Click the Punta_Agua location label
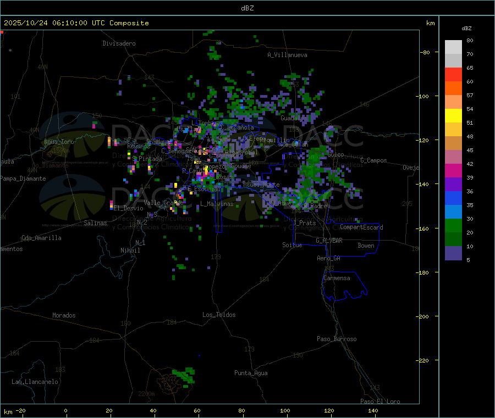 251,373
